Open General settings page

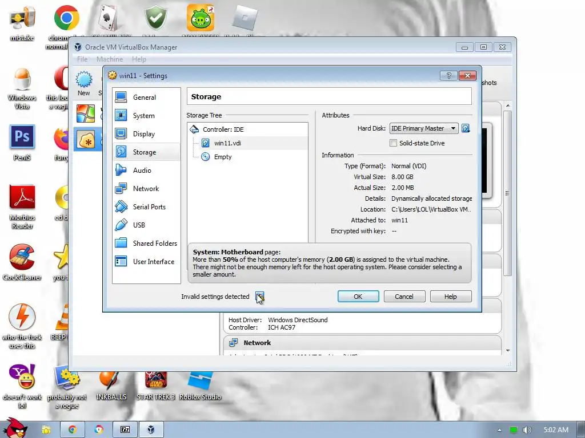point(146,97)
